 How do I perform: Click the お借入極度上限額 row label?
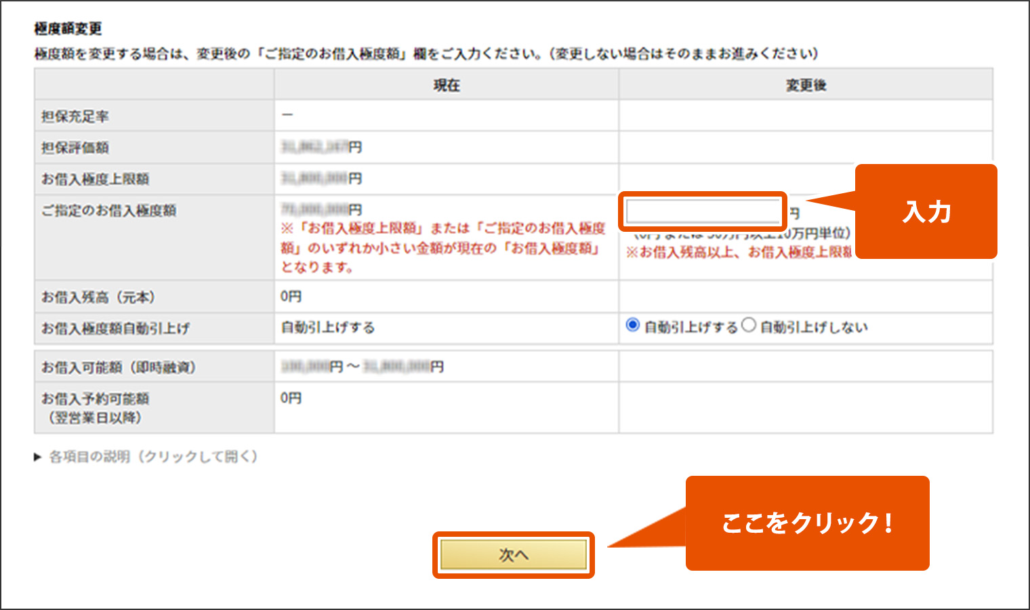click(95, 180)
